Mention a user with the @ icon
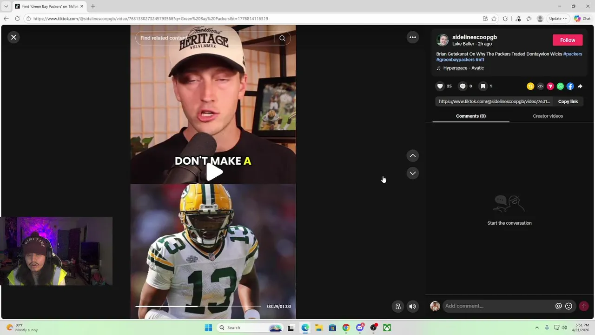Image resolution: width=595 pixels, height=335 pixels. (559, 306)
